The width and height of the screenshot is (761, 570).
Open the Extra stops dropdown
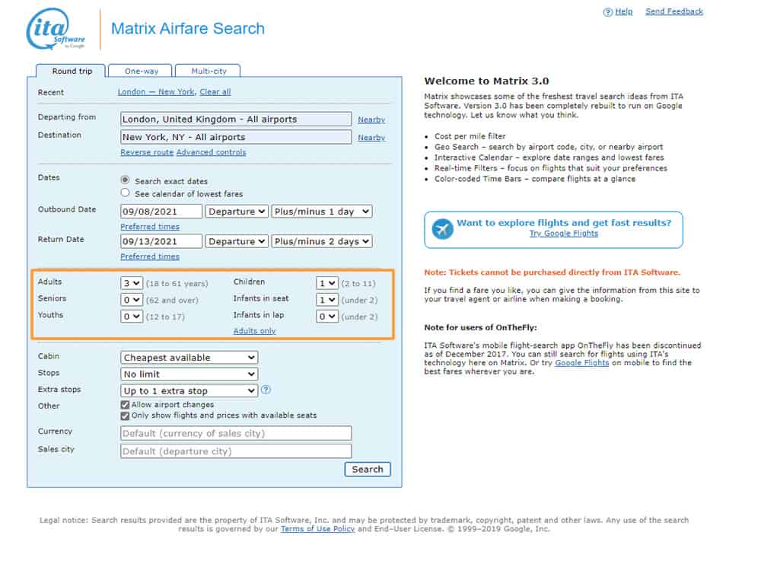[x=189, y=391]
